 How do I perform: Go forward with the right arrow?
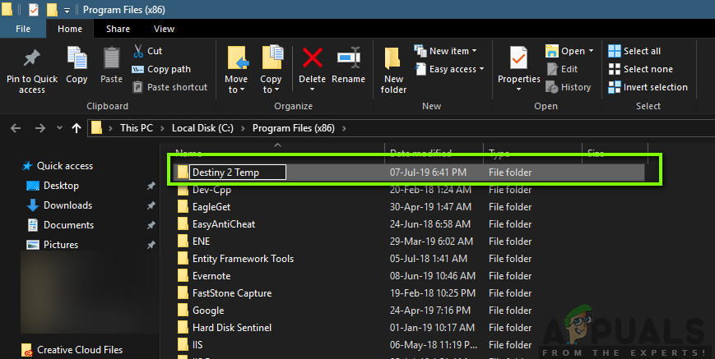pyautogui.click(x=40, y=128)
